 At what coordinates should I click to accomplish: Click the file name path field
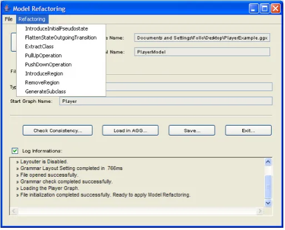tap(202, 38)
